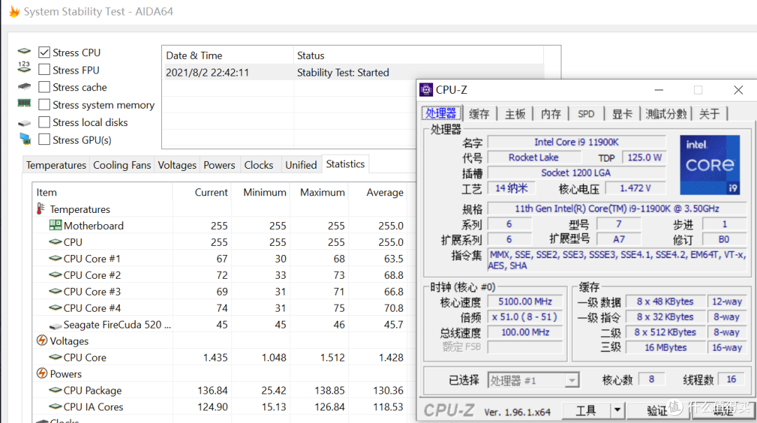Click the 1.472 V core voltage value

[635, 188]
